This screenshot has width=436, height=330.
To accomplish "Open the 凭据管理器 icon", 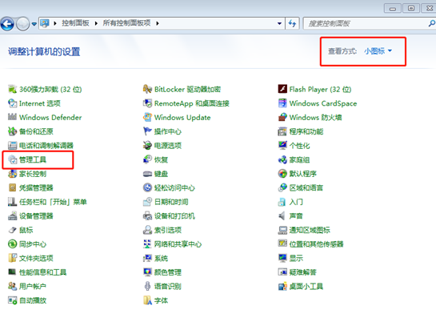I will pyautogui.click(x=12, y=188).
